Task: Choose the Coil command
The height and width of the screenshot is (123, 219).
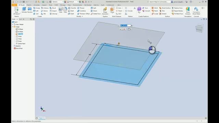Action: pos(36,14)
